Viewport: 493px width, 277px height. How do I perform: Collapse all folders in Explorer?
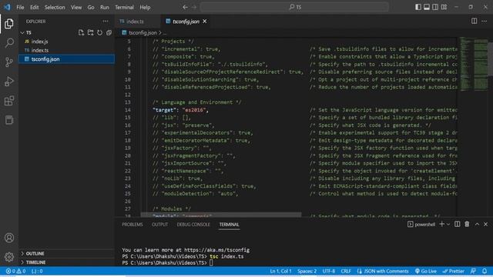109,32
